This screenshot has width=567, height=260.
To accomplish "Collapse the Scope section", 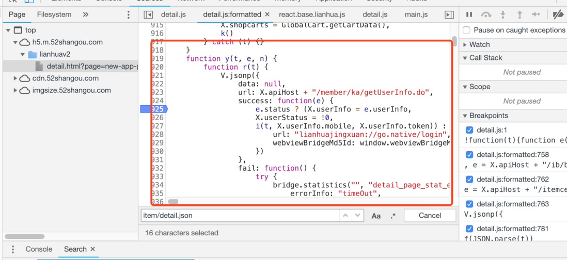I will click(465, 87).
